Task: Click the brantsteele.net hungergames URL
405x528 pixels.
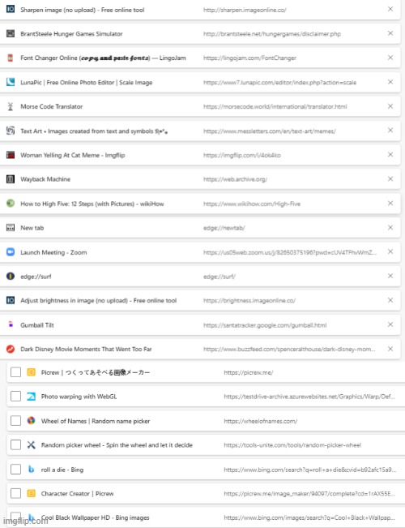Action: [x=272, y=34]
